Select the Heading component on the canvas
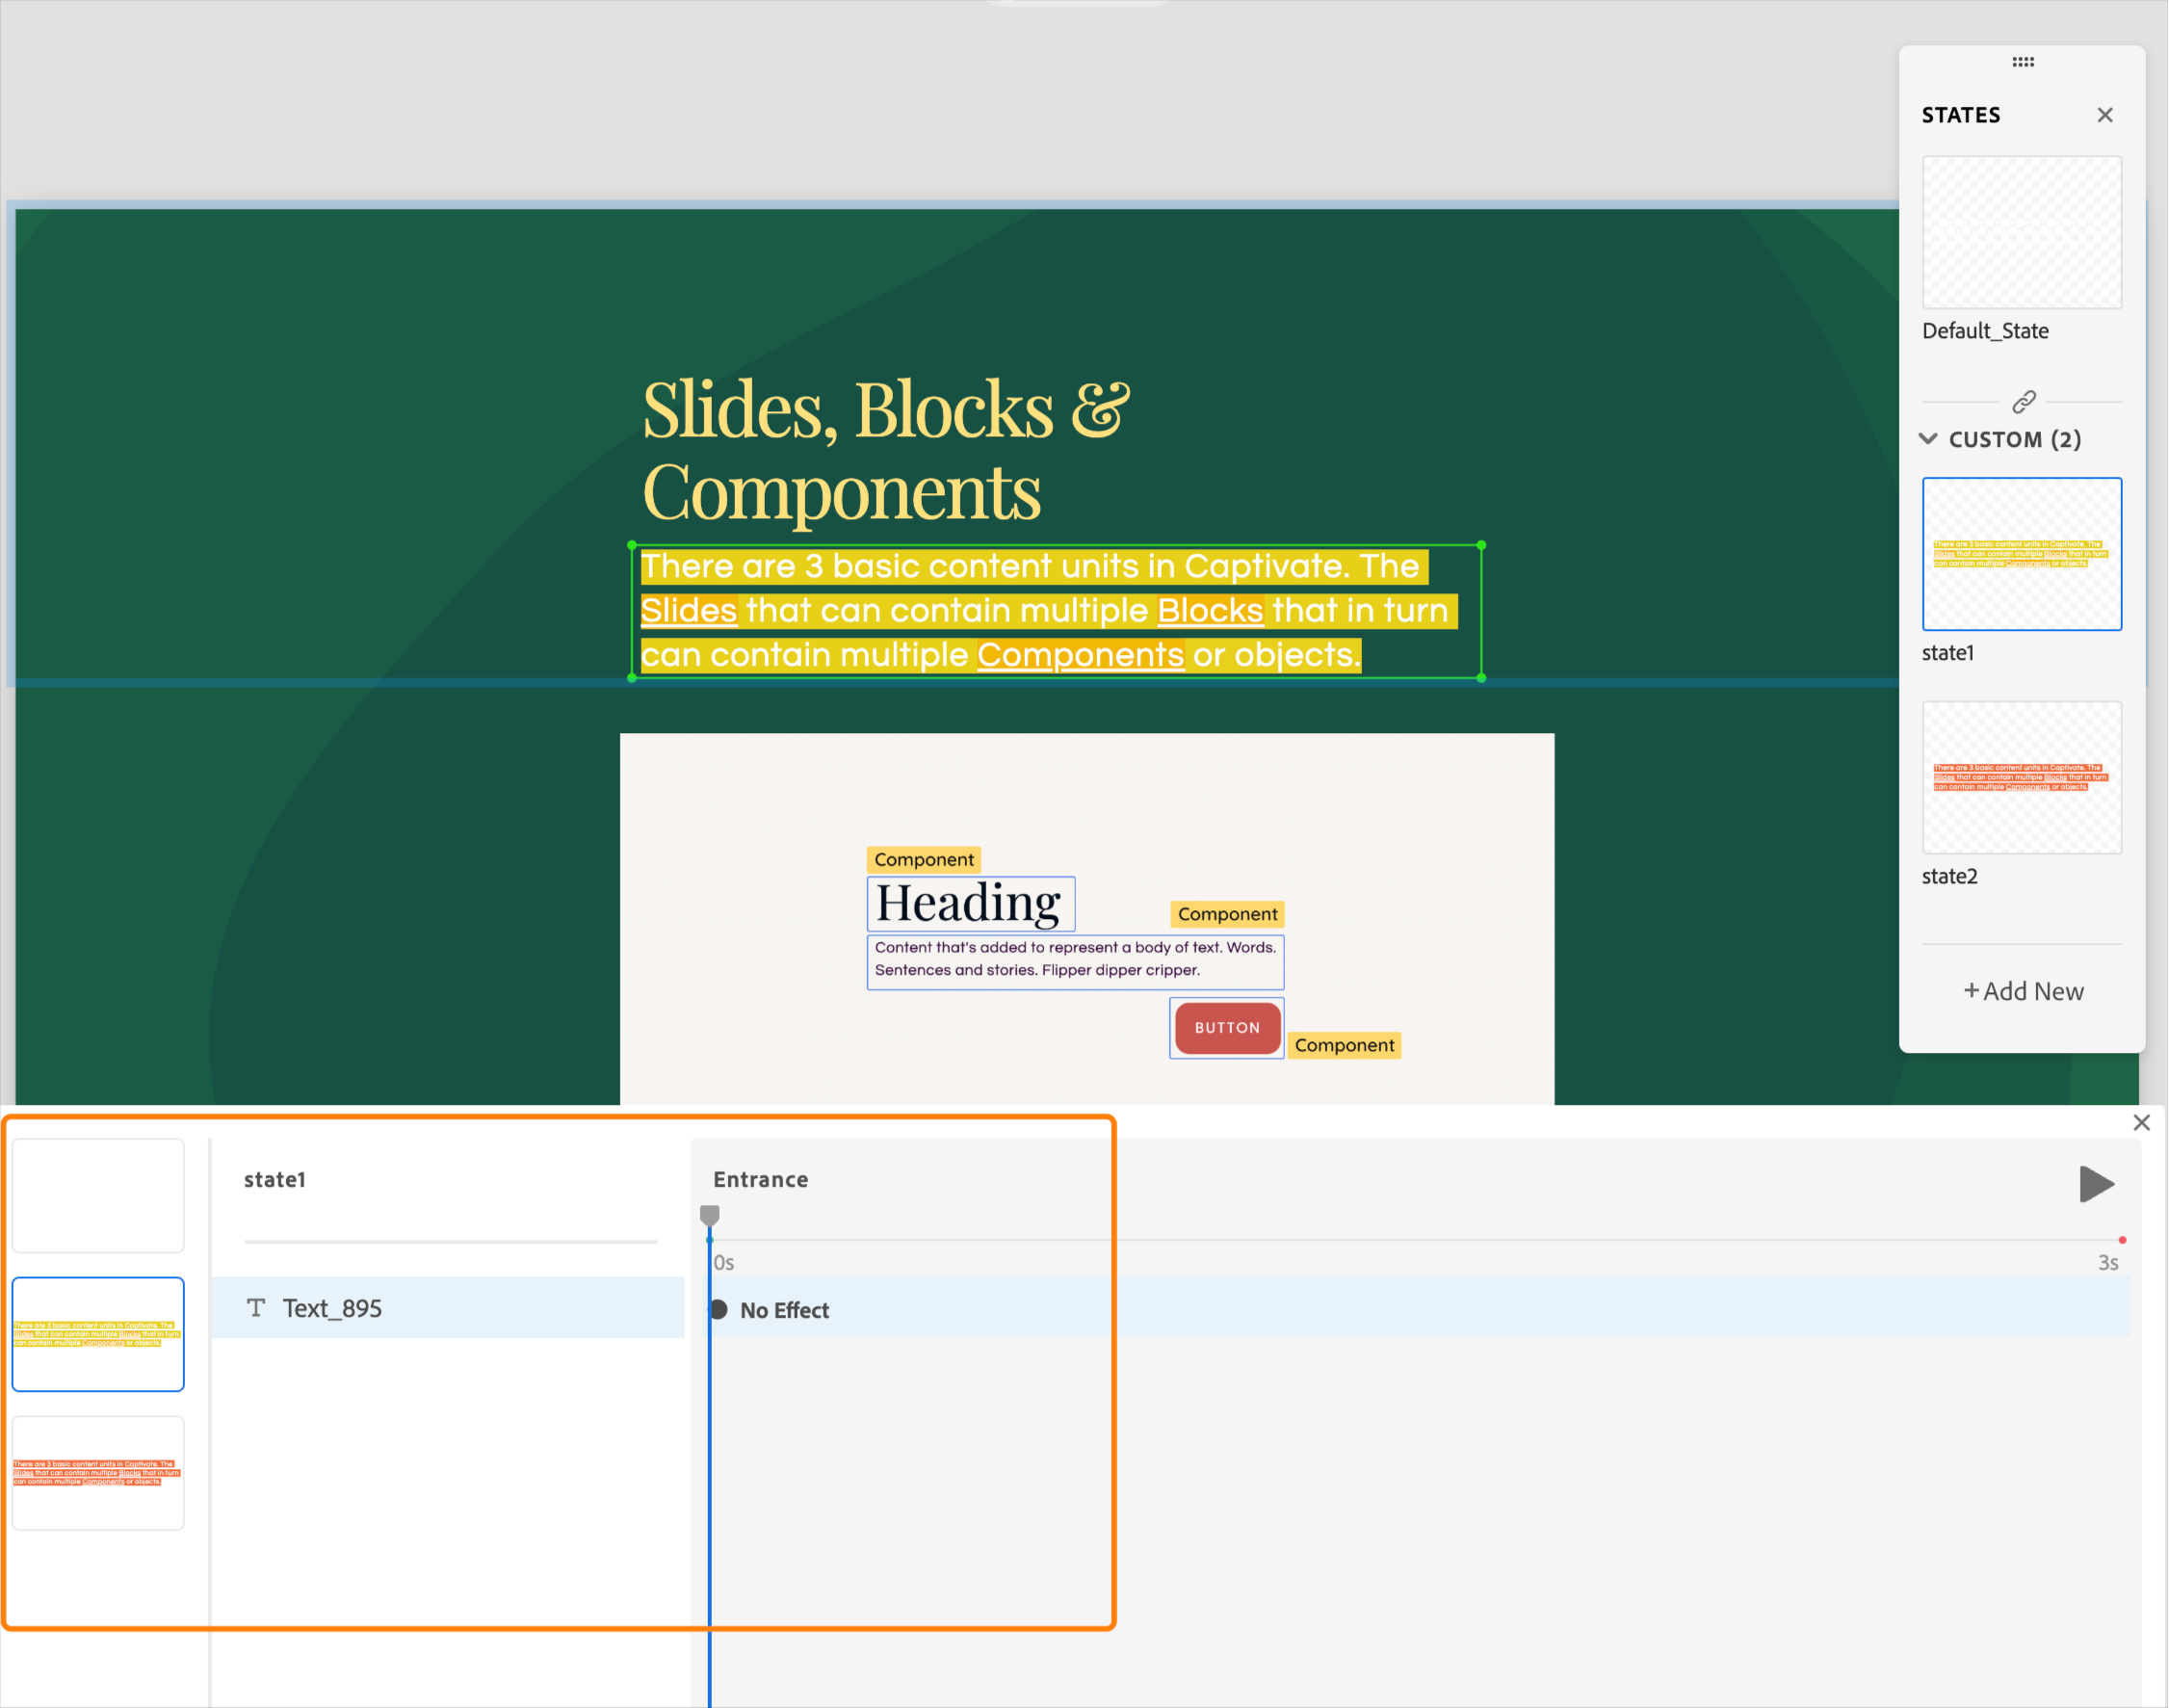This screenshot has width=2169, height=1708. (969, 902)
